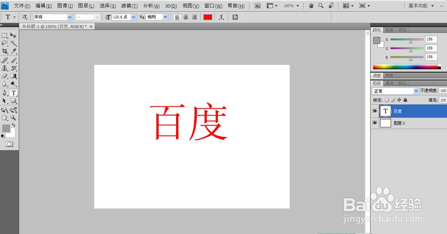
Task: Toggle lock image pixels
Action: 393,100
